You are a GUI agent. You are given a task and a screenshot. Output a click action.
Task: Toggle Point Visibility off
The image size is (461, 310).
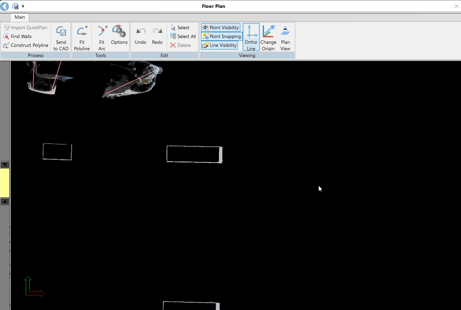click(221, 28)
